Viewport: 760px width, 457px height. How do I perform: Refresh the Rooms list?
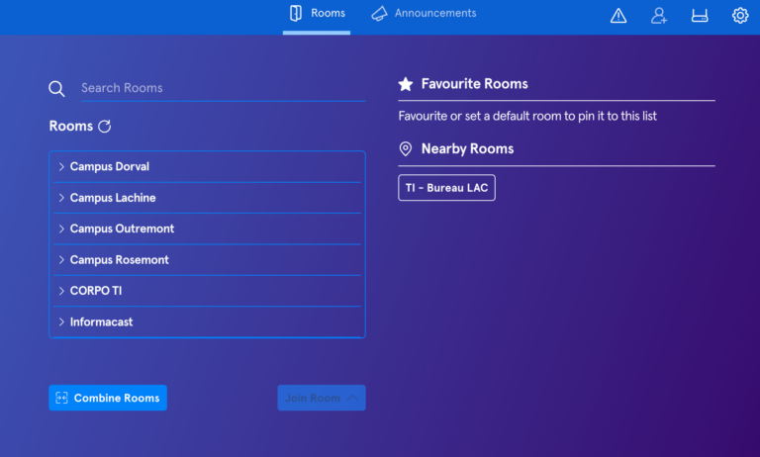click(x=104, y=127)
